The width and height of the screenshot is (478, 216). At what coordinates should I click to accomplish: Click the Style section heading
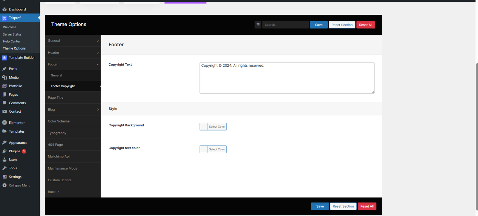point(113,109)
